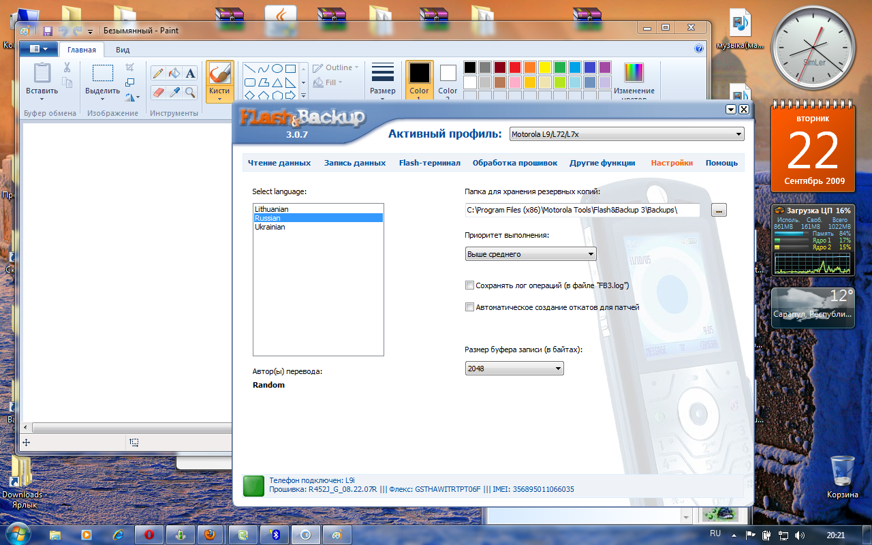Click the Internet Explorer taskbar icon
This screenshot has height=545, width=872.
(118, 534)
